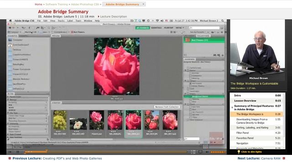Screen dimensions: 292x164
Task: Open the Window menu
Action: point(88,20)
